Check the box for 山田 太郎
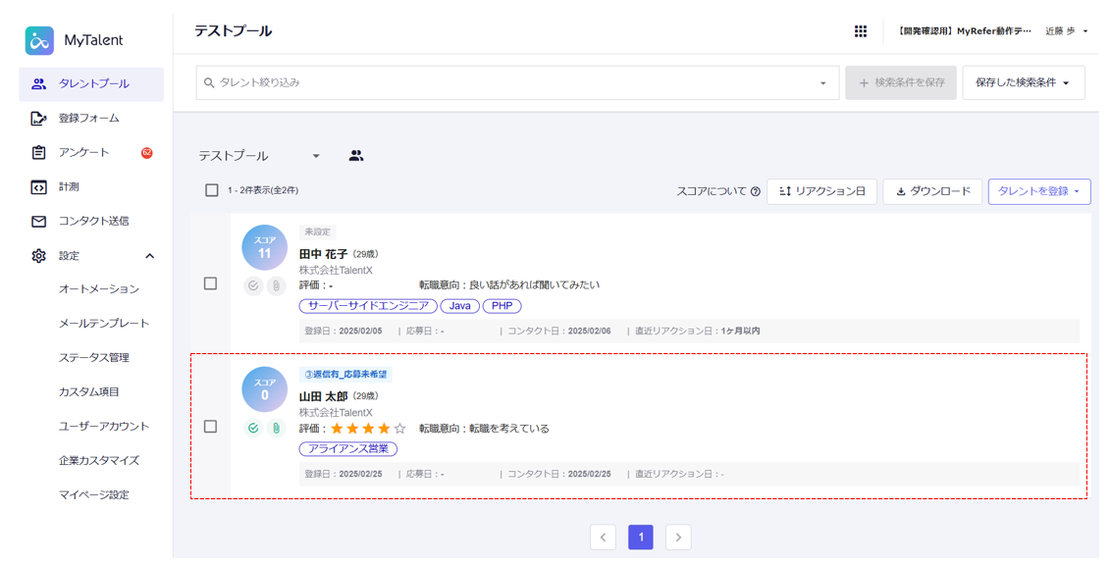The image size is (1109, 564). point(210,427)
